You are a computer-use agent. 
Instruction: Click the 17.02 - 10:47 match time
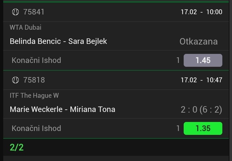[x=201, y=80]
